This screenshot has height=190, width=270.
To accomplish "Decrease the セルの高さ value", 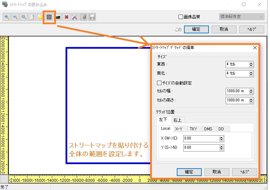I will (251, 102).
